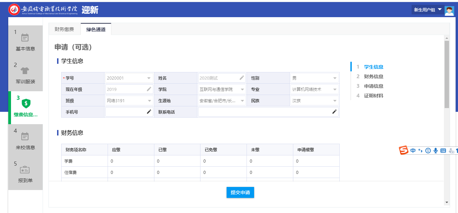Go to step 1 基本信息
Viewport: 458px width, 213px height.
click(x=25, y=42)
